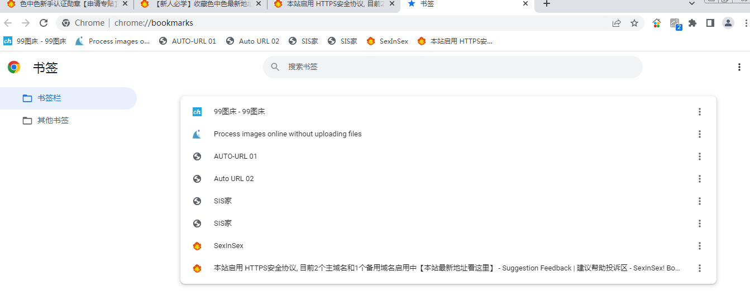
Task: Open Process images o... on bookmarks bar
Action: pos(113,41)
